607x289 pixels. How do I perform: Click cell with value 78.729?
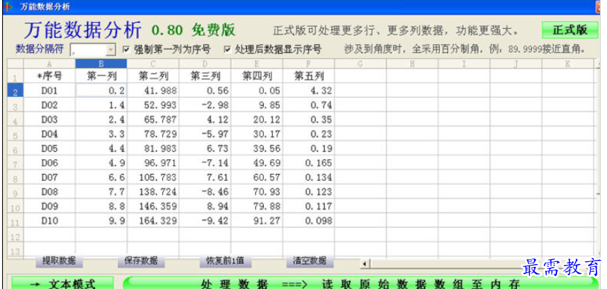tap(153, 134)
